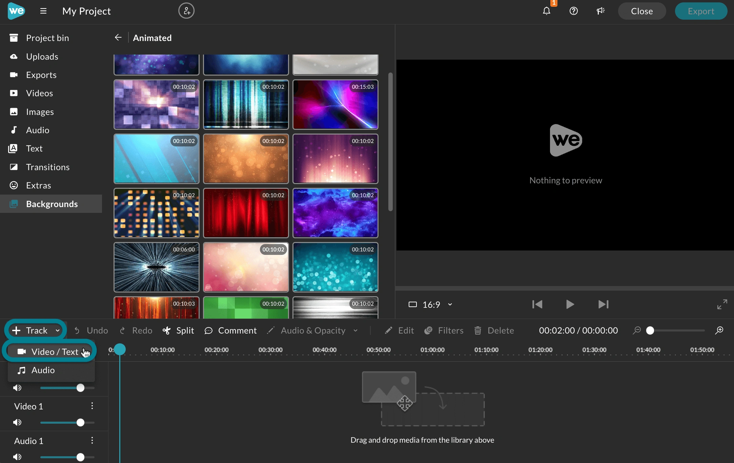This screenshot has height=463, width=734.
Task: Choose Audio track option
Action: (x=51, y=370)
